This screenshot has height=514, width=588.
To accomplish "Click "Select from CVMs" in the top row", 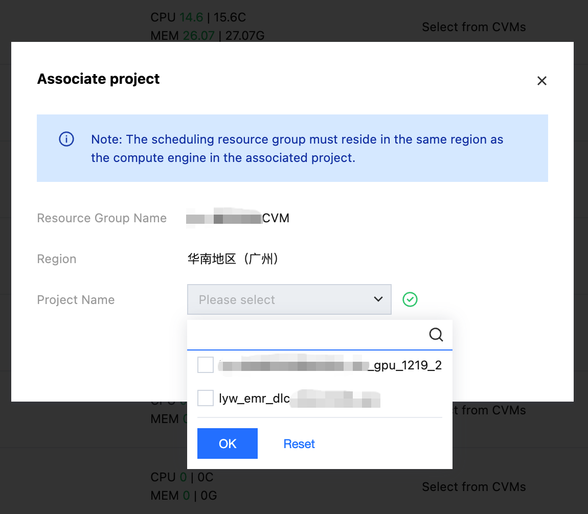I will 473,27.
